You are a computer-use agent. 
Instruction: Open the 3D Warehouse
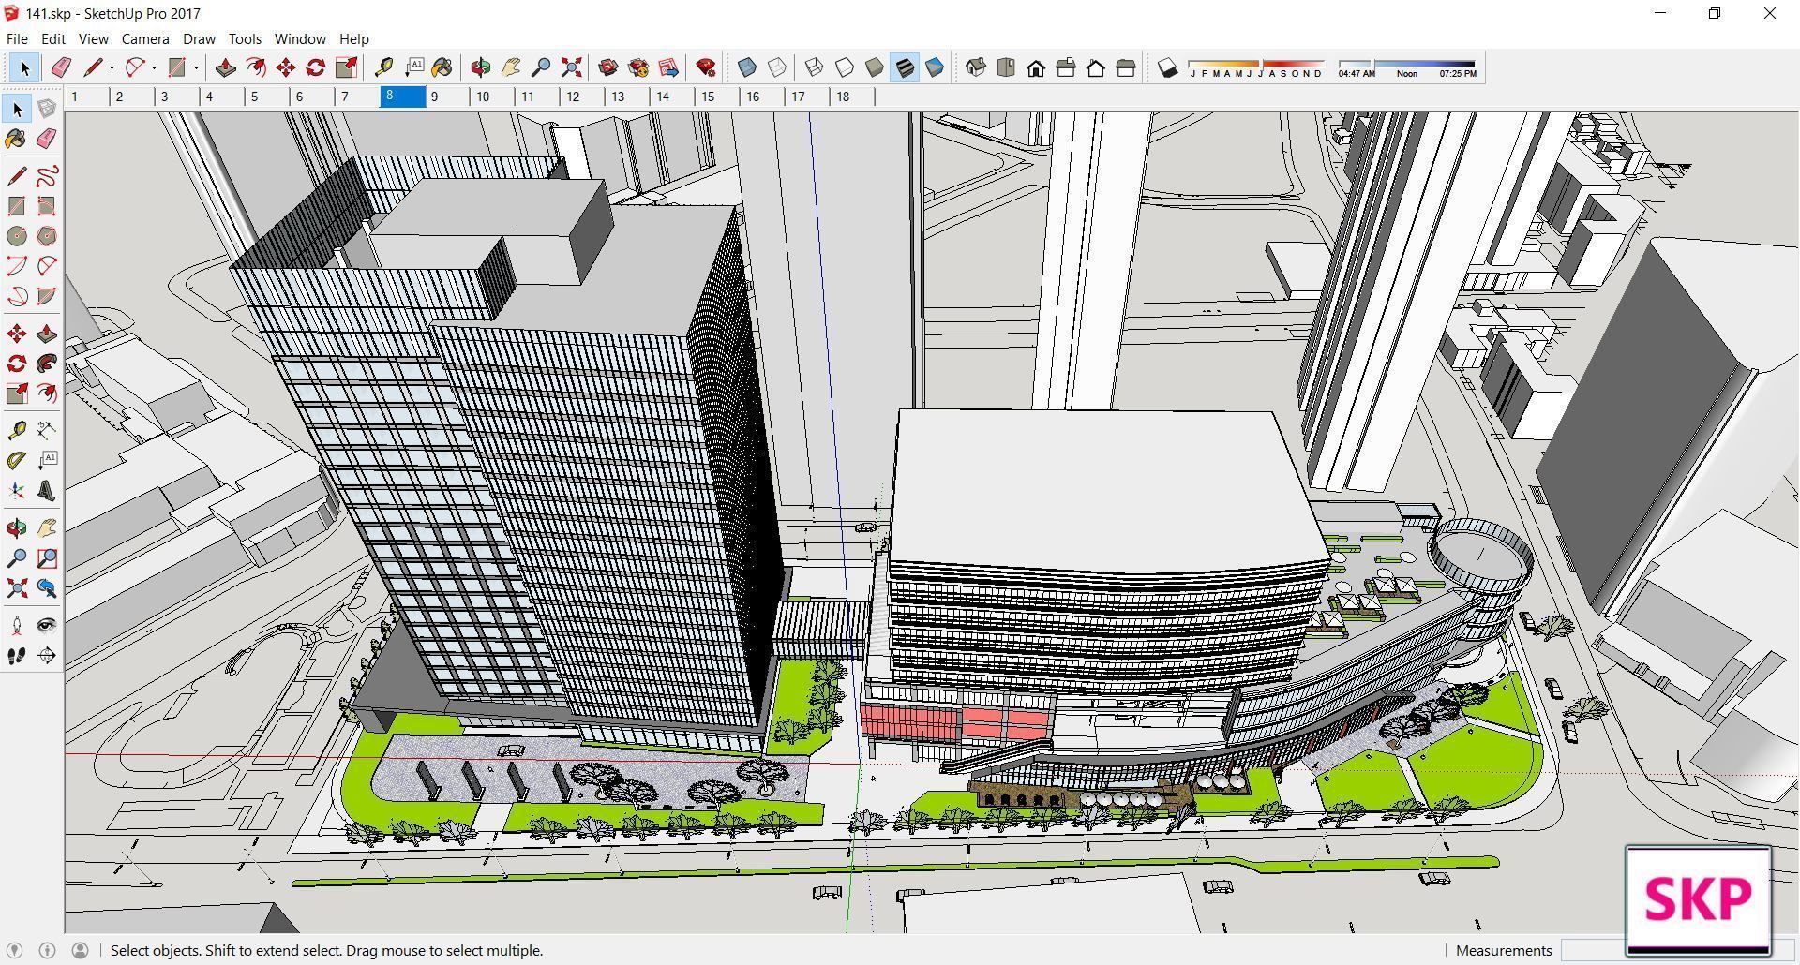[x=608, y=67]
